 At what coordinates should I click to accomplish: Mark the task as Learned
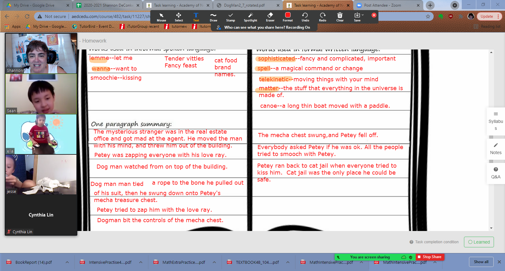coord(479,242)
